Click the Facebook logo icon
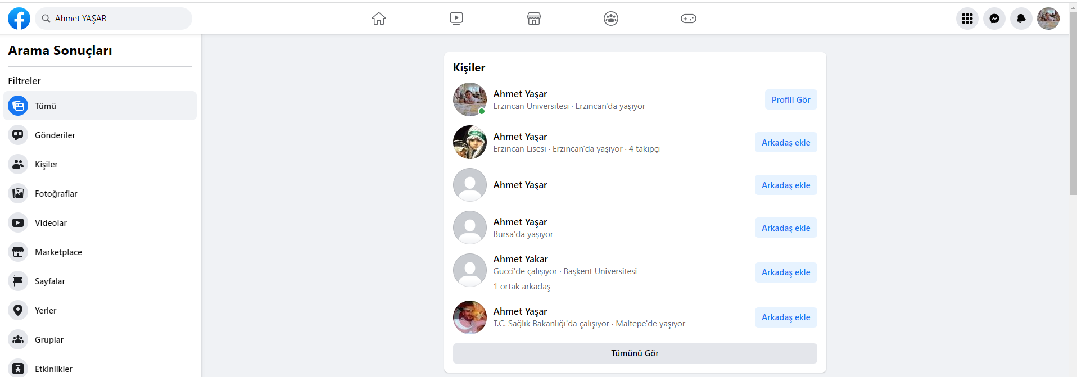 19,19
